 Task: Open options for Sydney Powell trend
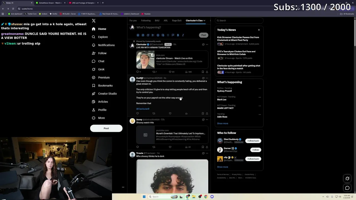click(260, 89)
